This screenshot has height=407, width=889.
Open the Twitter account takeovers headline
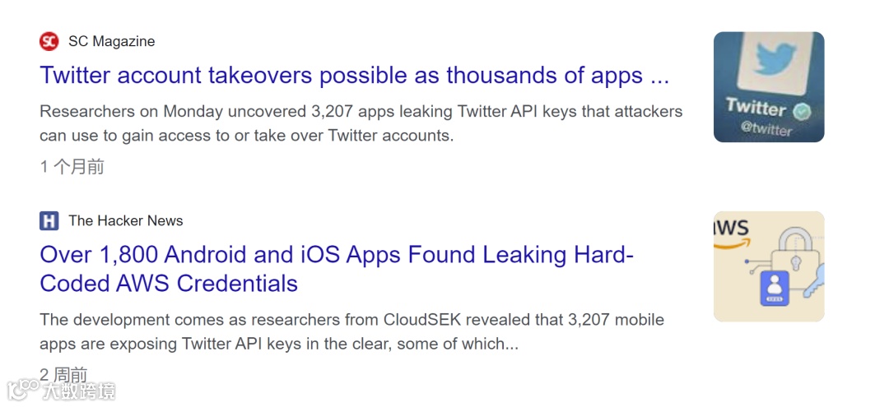[x=355, y=76]
